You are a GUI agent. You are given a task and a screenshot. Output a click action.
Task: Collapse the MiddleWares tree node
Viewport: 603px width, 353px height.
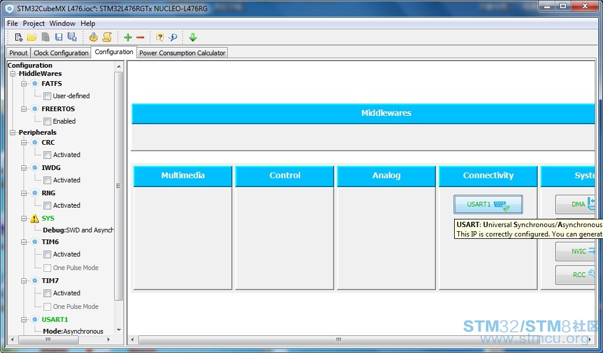13,74
